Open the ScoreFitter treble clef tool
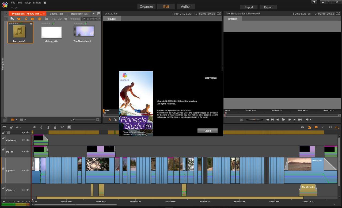 [41, 127]
